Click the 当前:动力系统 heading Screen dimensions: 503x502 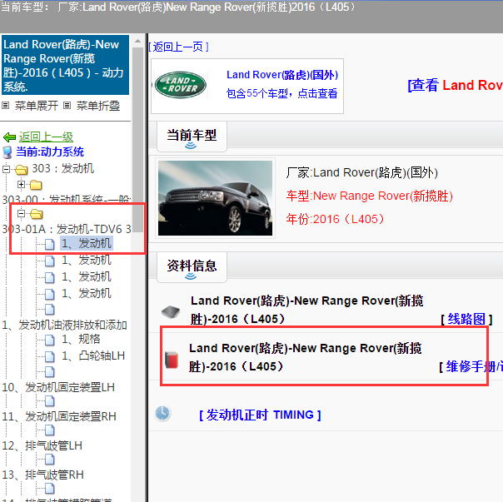[50, 152]
